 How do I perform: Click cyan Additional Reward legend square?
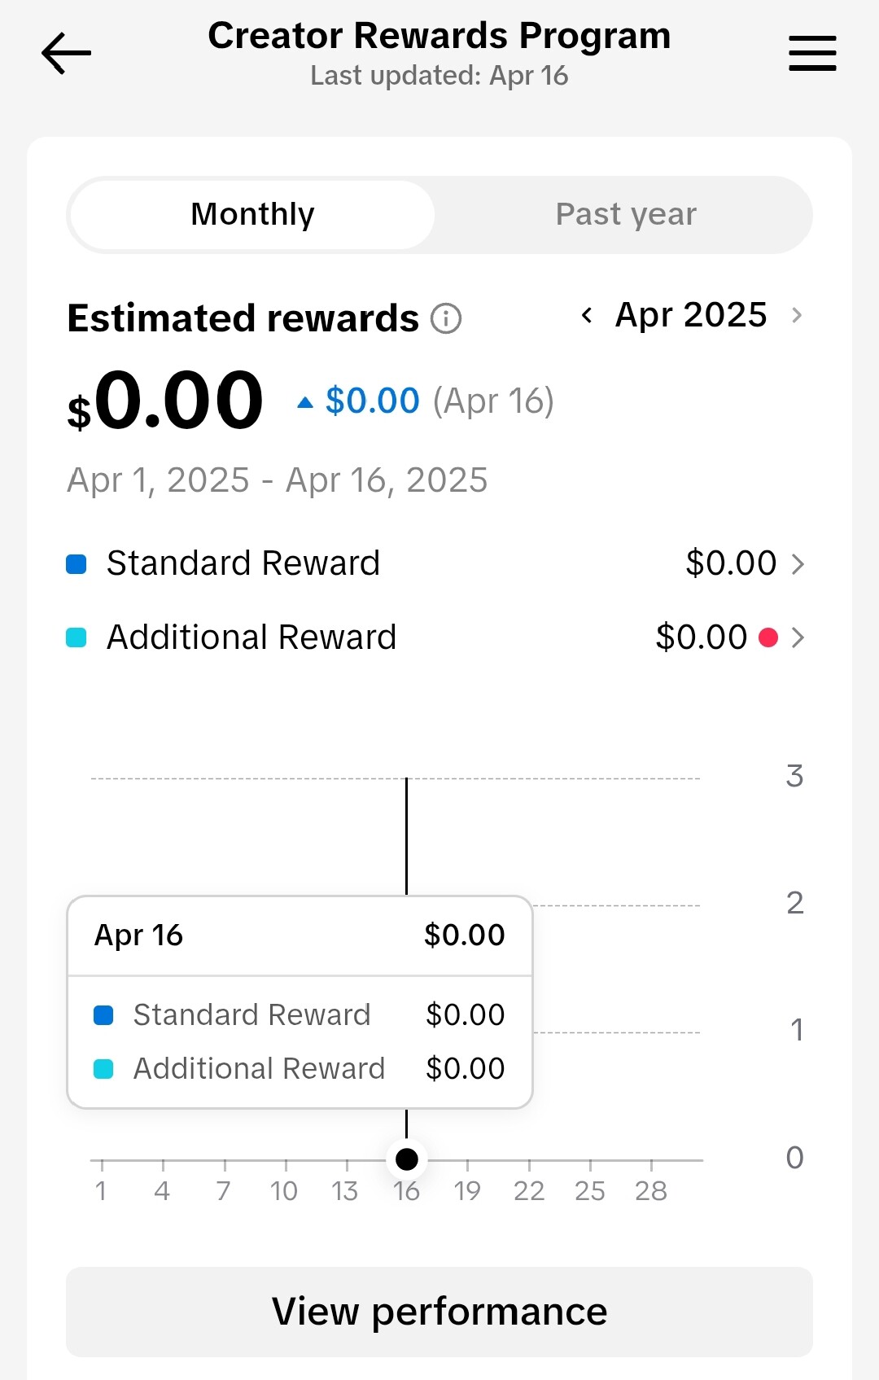pos(77,637)
